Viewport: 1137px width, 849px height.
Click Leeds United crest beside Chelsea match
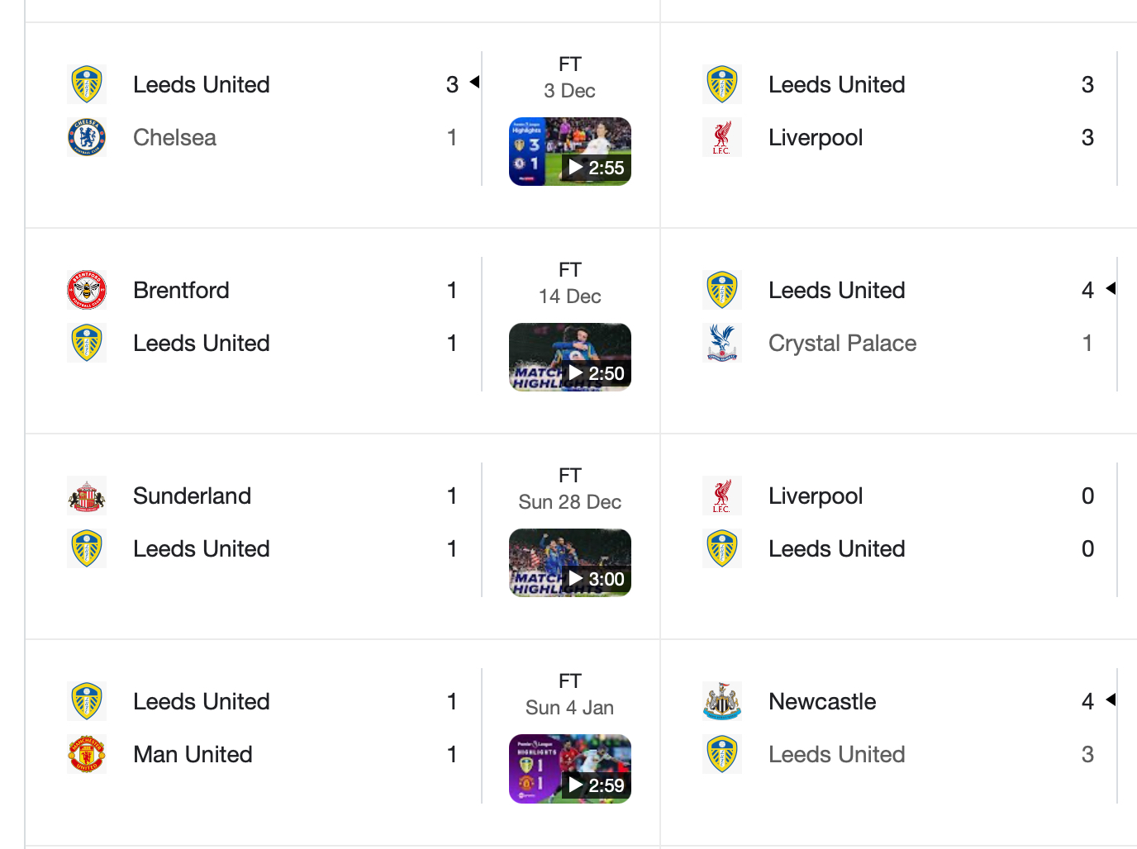click(x=87, y=85)
